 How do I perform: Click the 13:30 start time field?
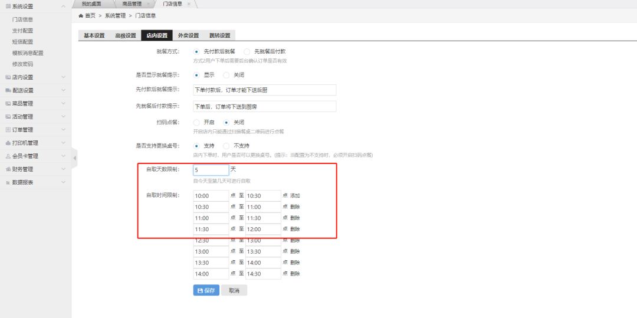click(211, 263)
